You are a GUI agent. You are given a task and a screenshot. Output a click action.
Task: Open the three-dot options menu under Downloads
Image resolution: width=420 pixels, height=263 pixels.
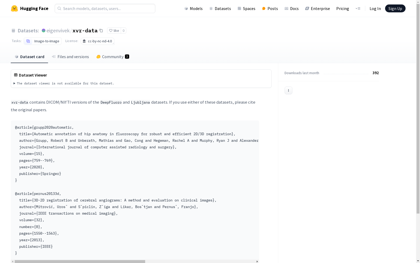click(x=288, y=90)
